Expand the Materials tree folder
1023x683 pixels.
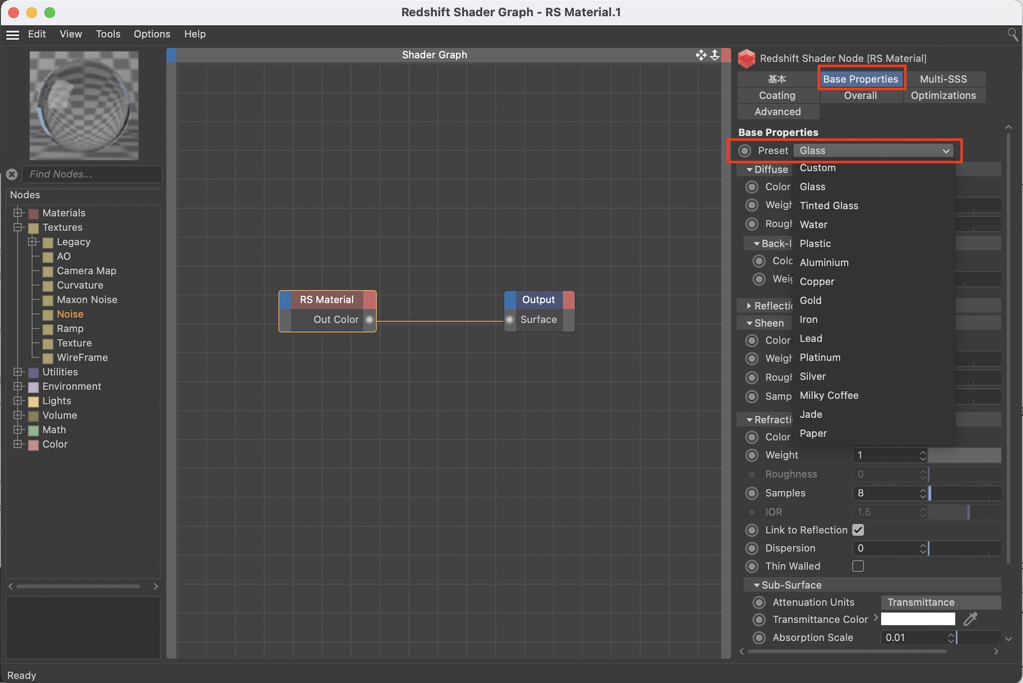(x=18, y=213)
